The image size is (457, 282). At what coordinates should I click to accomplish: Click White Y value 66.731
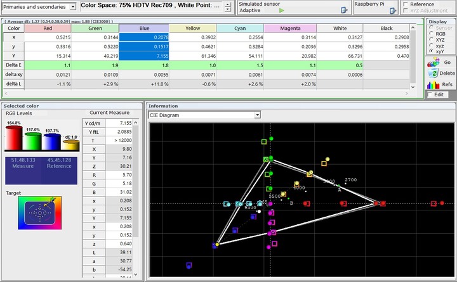[x=340, y=56]
